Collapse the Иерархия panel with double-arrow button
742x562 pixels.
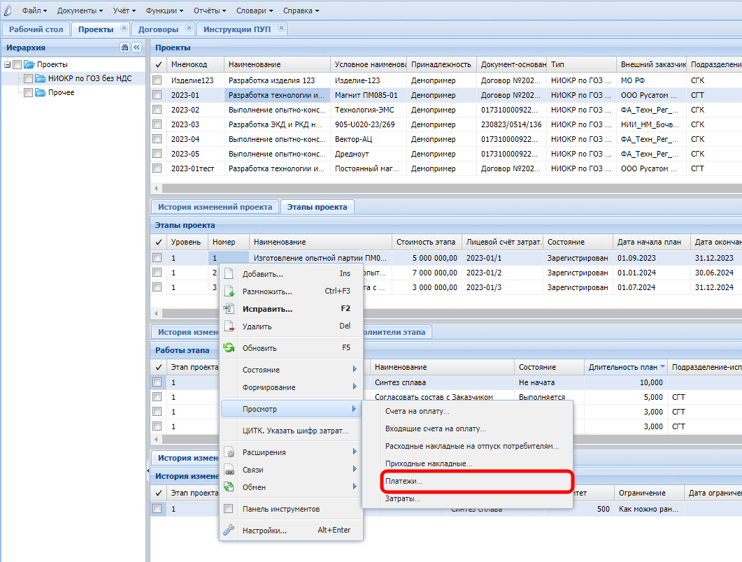(136, 48)
